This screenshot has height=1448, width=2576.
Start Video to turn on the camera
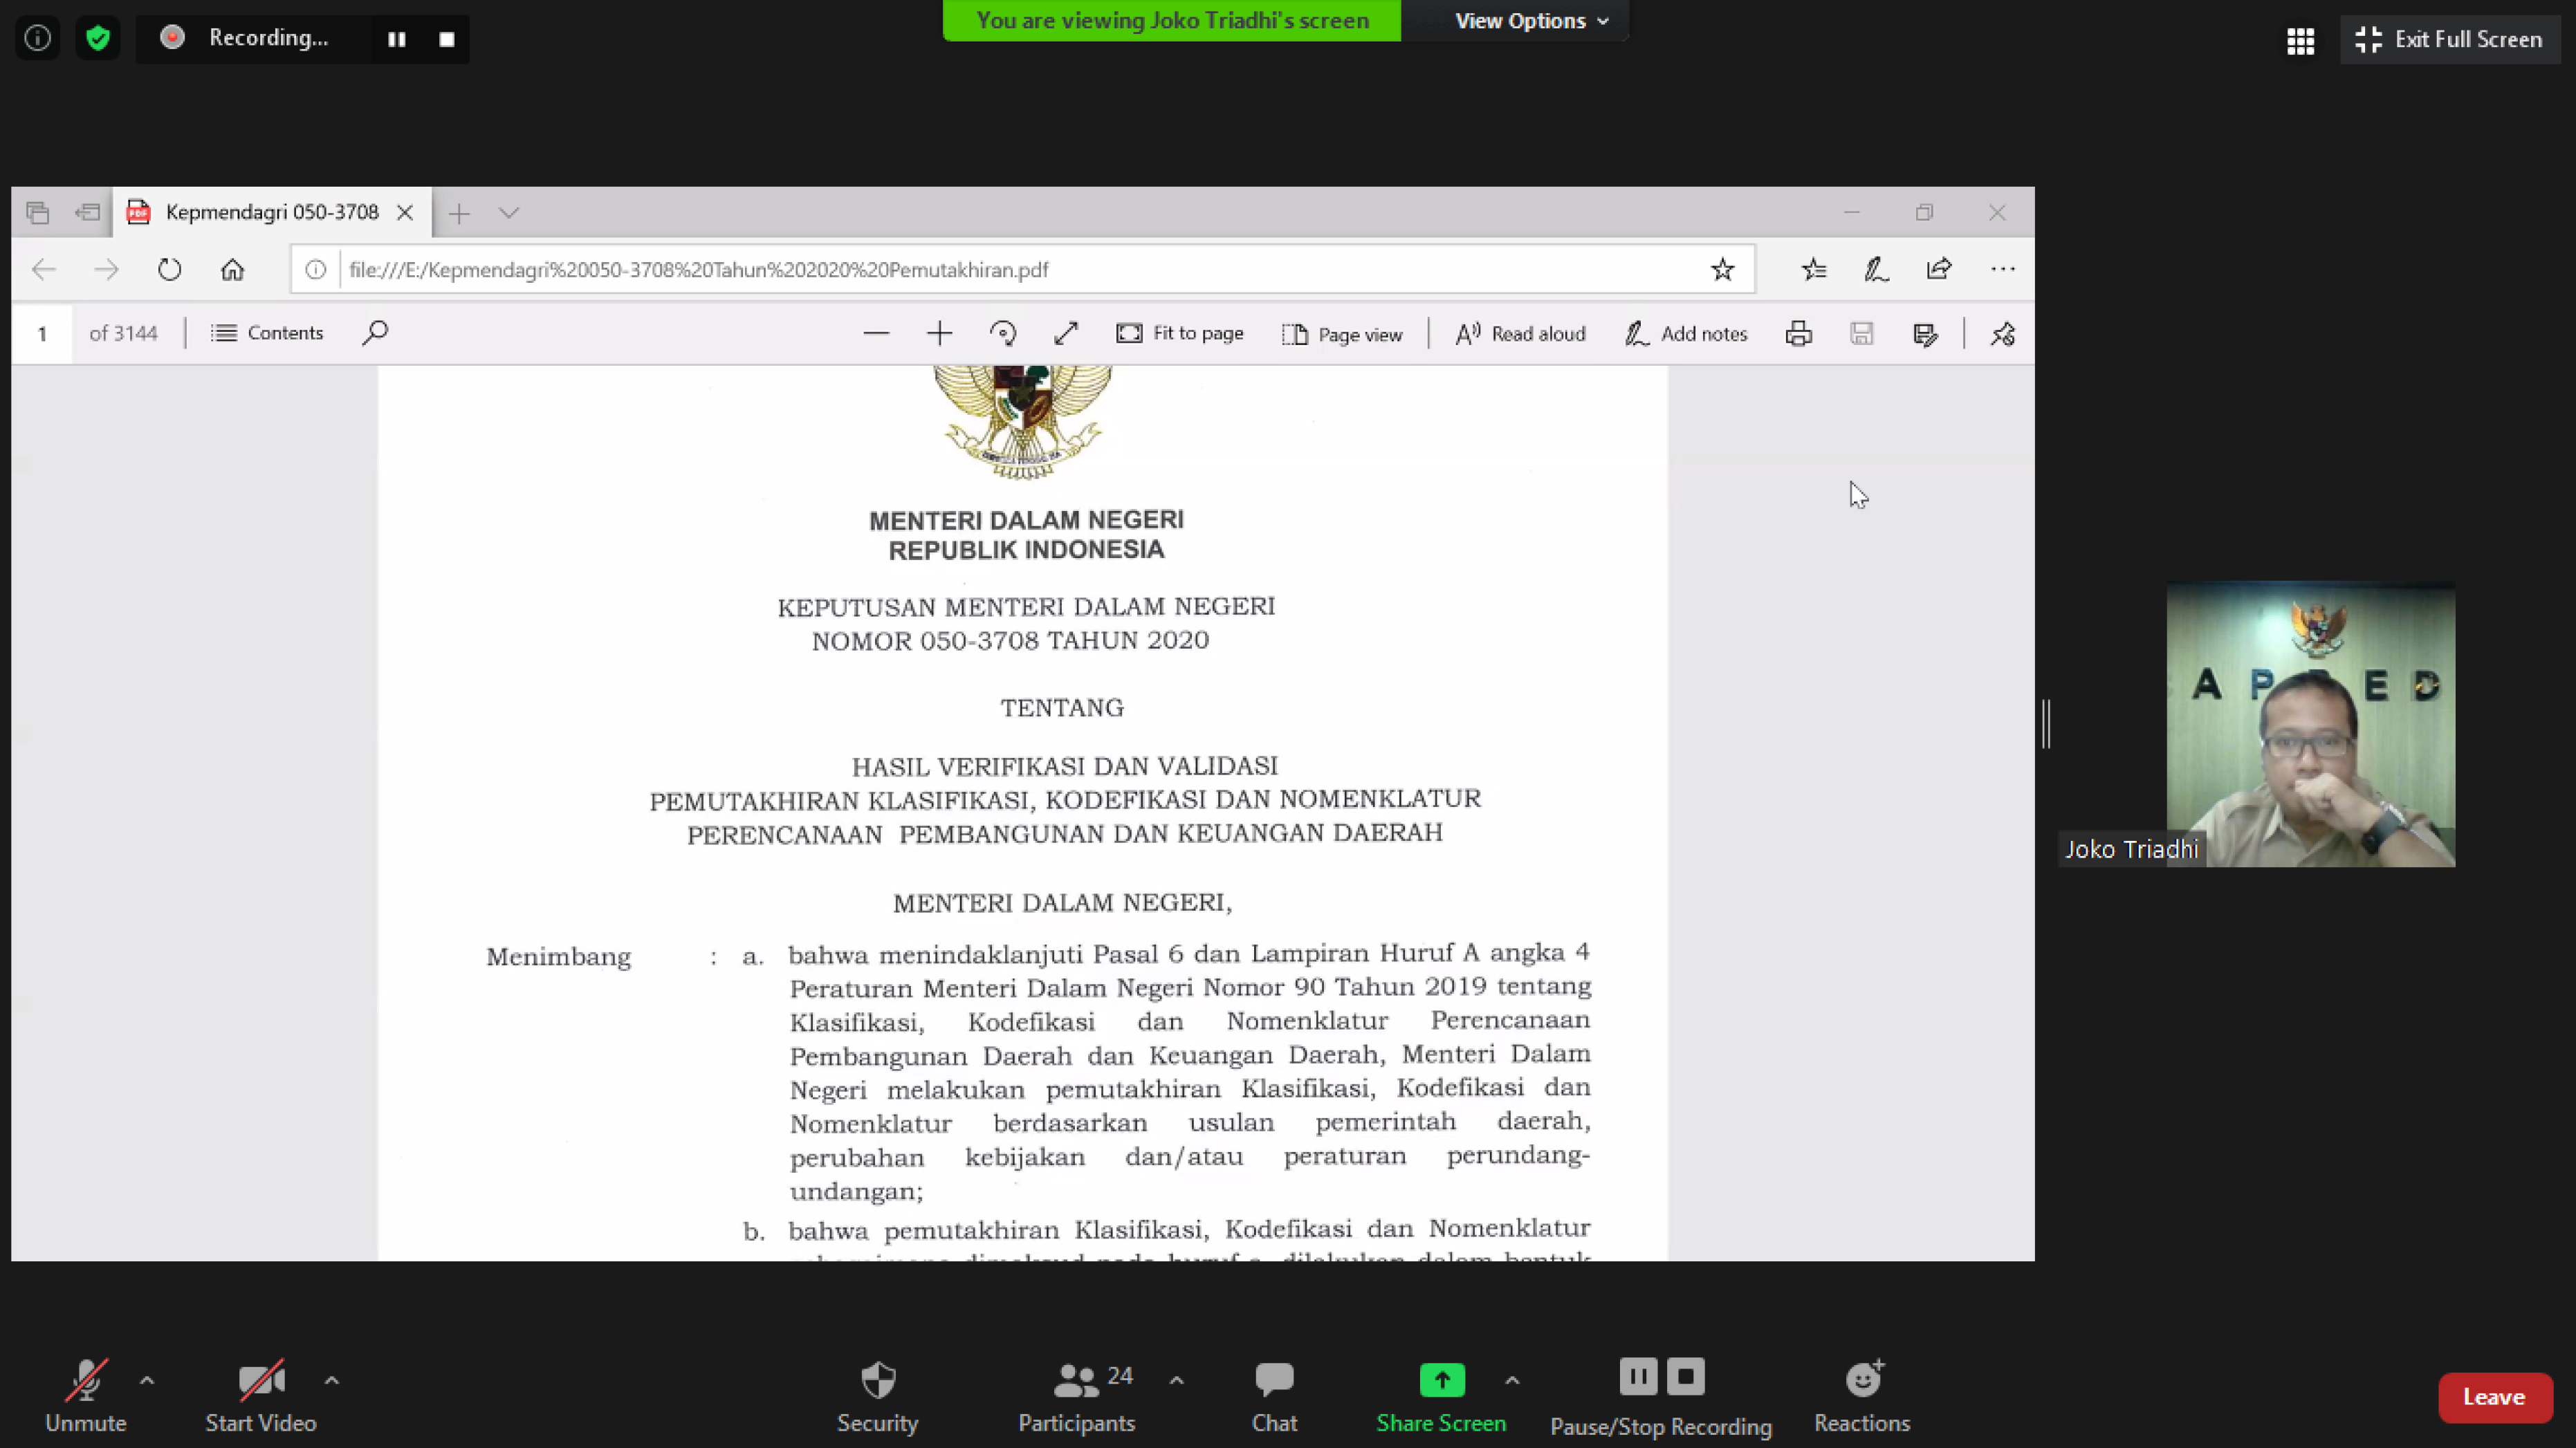click(261, 1396)
